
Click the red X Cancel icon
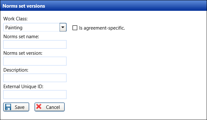click(x=39, y=107)
